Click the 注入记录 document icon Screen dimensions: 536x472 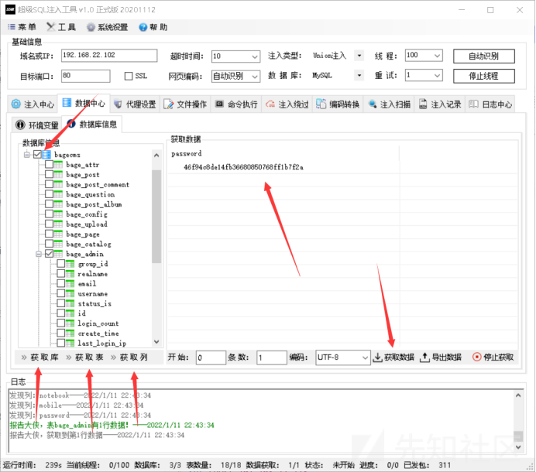click(x=423, y=104)
